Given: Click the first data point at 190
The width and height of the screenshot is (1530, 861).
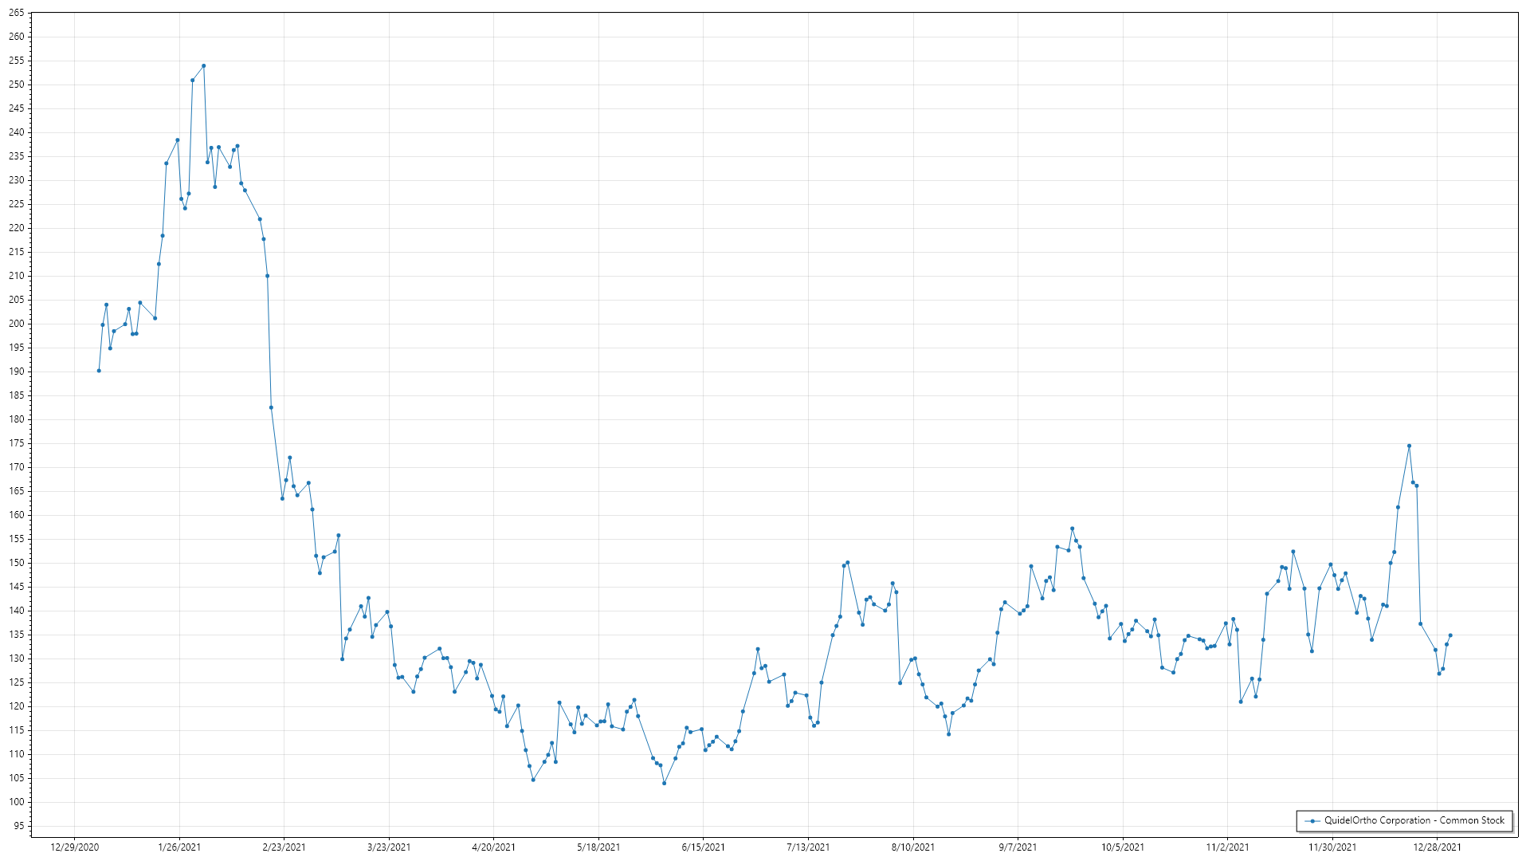Looking at the screenshot, I should click(99, 371).
